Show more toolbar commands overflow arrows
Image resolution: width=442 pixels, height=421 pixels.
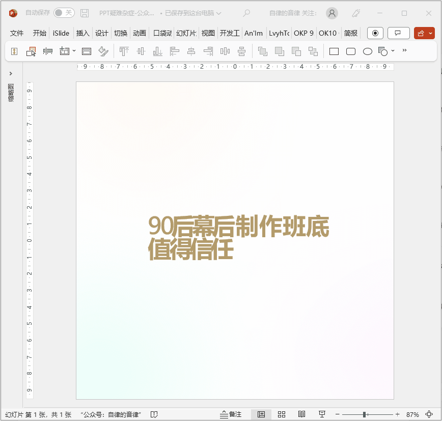405,50
